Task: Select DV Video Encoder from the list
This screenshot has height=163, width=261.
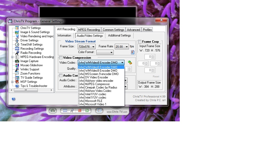Action: (101, 77)
